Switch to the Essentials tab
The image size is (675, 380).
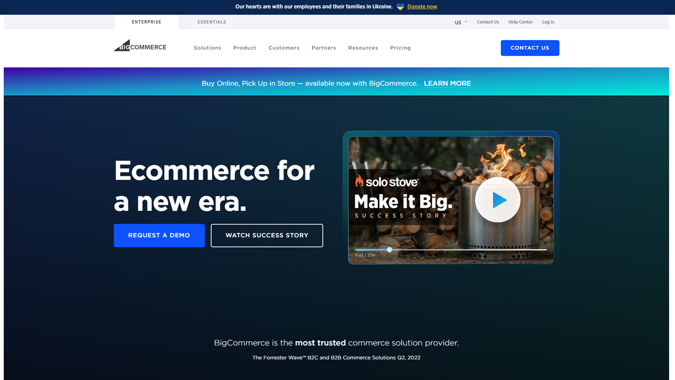[212, 21]
